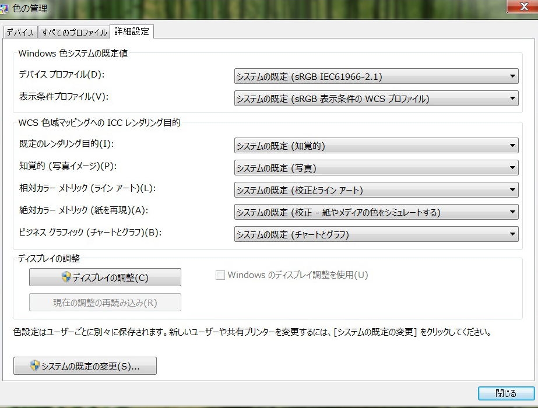Click the 既定のレンダリング目的(I): label
This screenshot has width=538, height=408.
tap(66, 144)
